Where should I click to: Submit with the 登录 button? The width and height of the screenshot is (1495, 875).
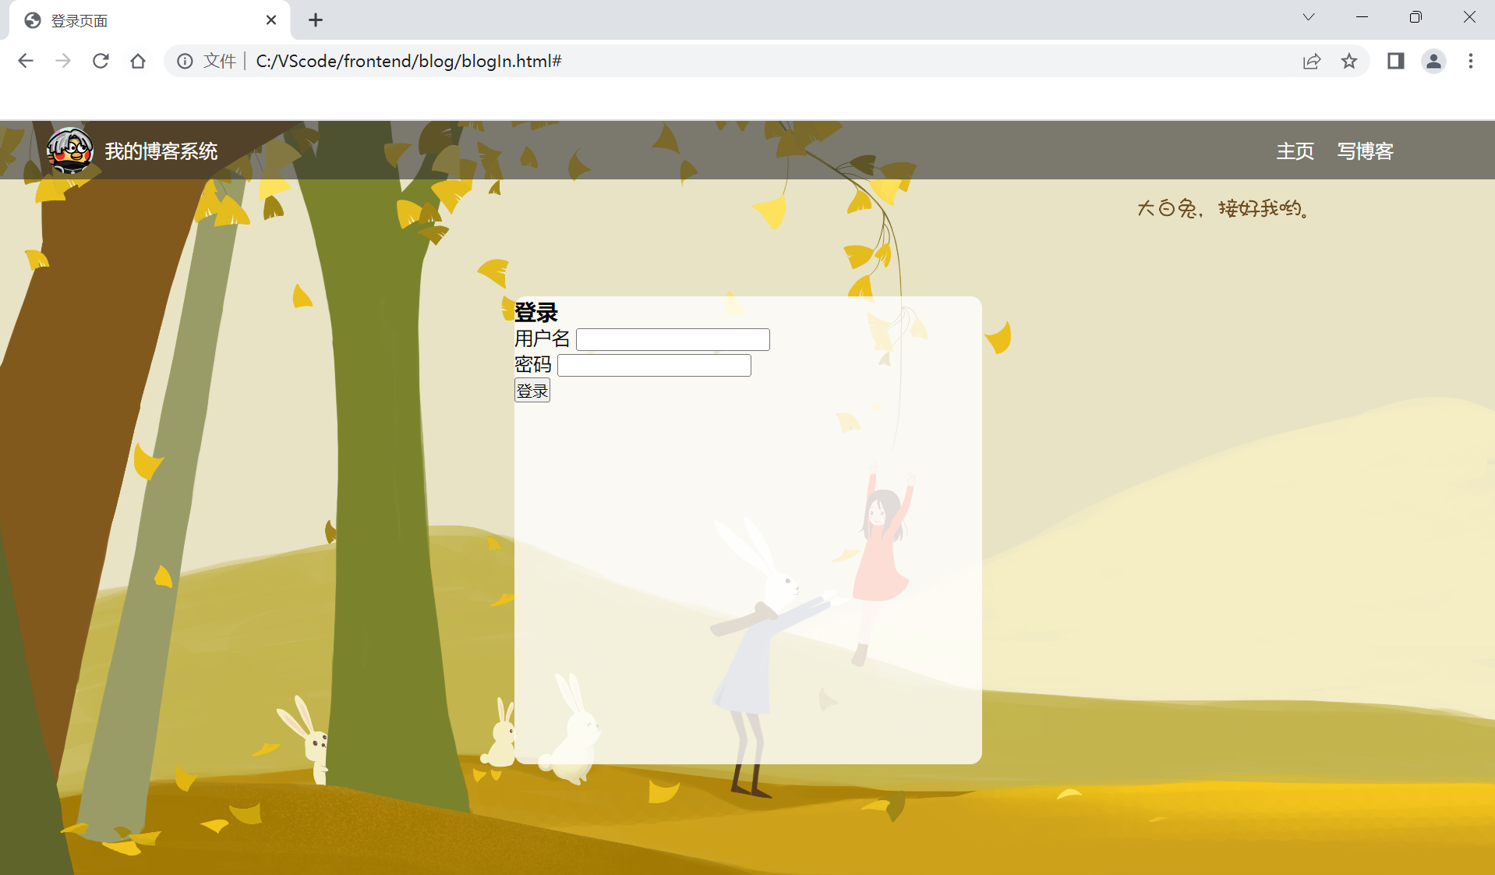(x=532, y=391)
